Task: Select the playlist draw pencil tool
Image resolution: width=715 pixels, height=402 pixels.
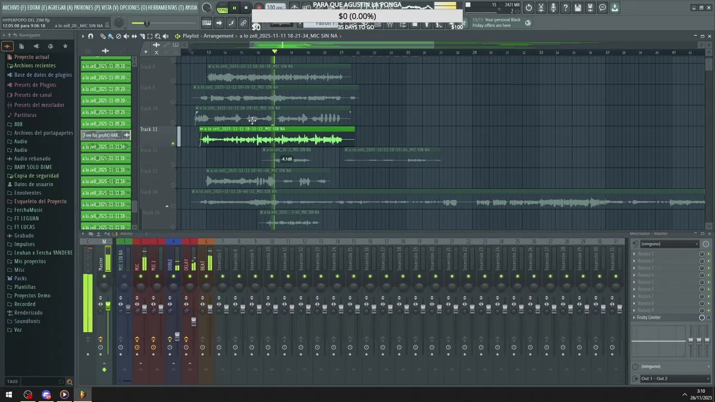Action: 103,36
